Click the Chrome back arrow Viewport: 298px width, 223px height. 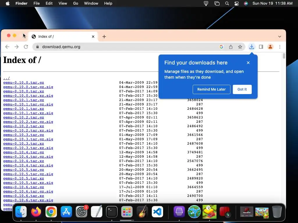click(7, 47)
